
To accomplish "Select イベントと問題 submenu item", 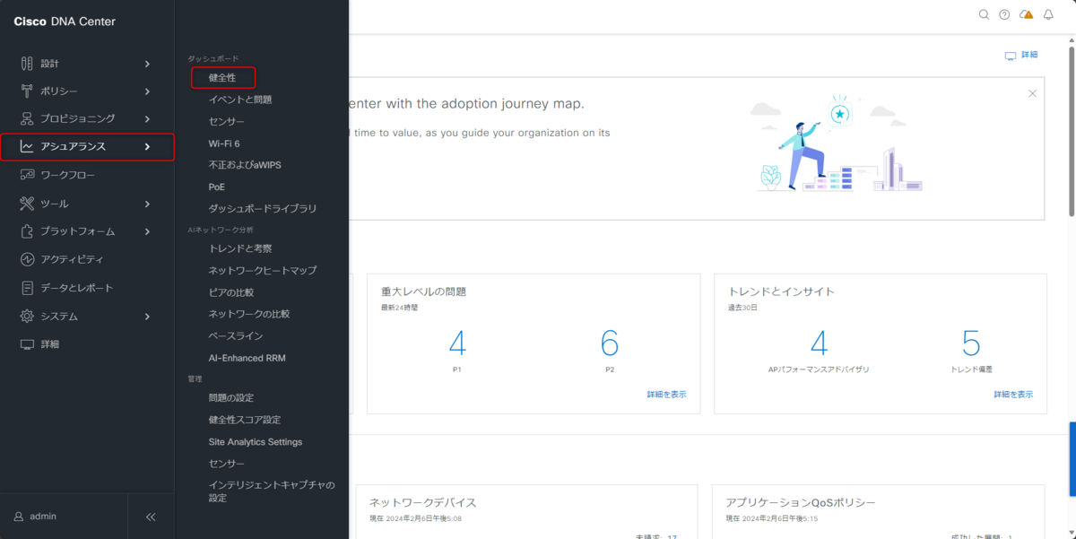I will click(240, 100).
